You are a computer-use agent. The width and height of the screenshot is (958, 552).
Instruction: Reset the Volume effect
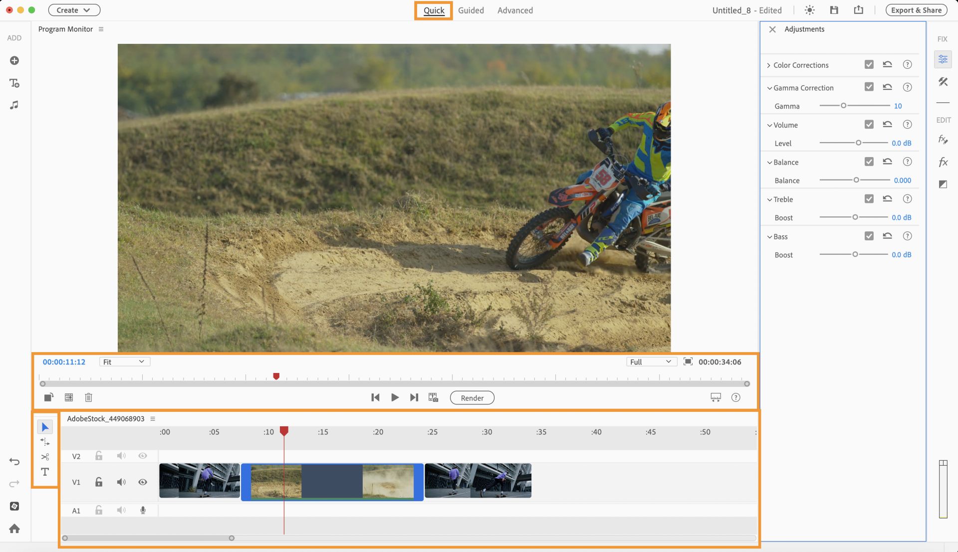pos(887,124)
